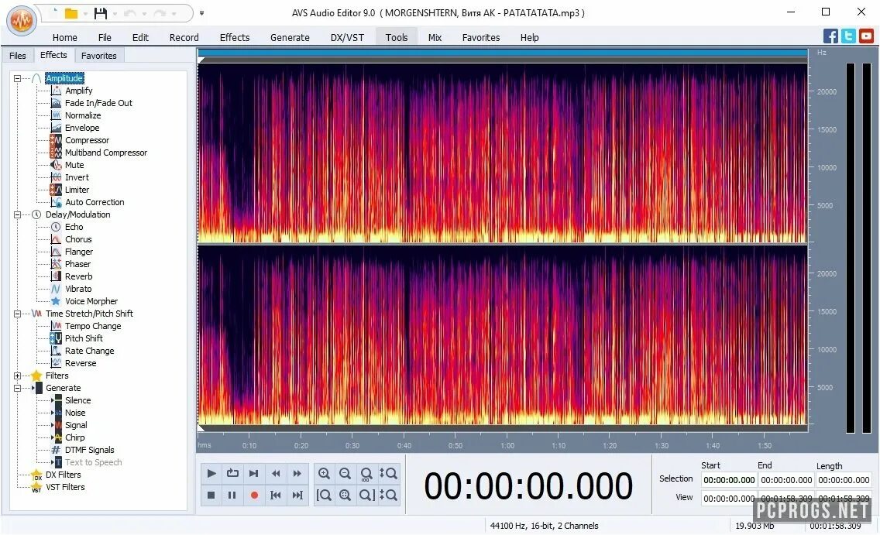Viewport: 880px width, 535px height.
Task: Click the '44100 Hz, 16-bit, 2 Channels' status text
Action: (544, 526)
